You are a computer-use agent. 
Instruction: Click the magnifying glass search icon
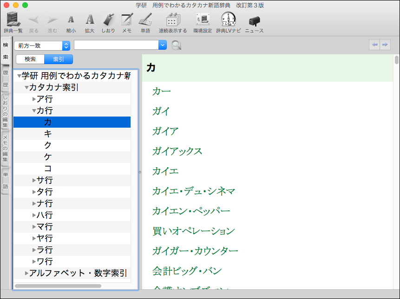pyautogui.click(x=176, y=45)
